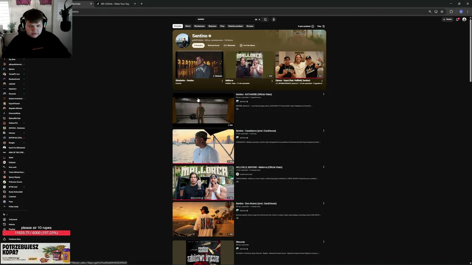Open the Składanka mix button on Sentino card

[229, 45]
